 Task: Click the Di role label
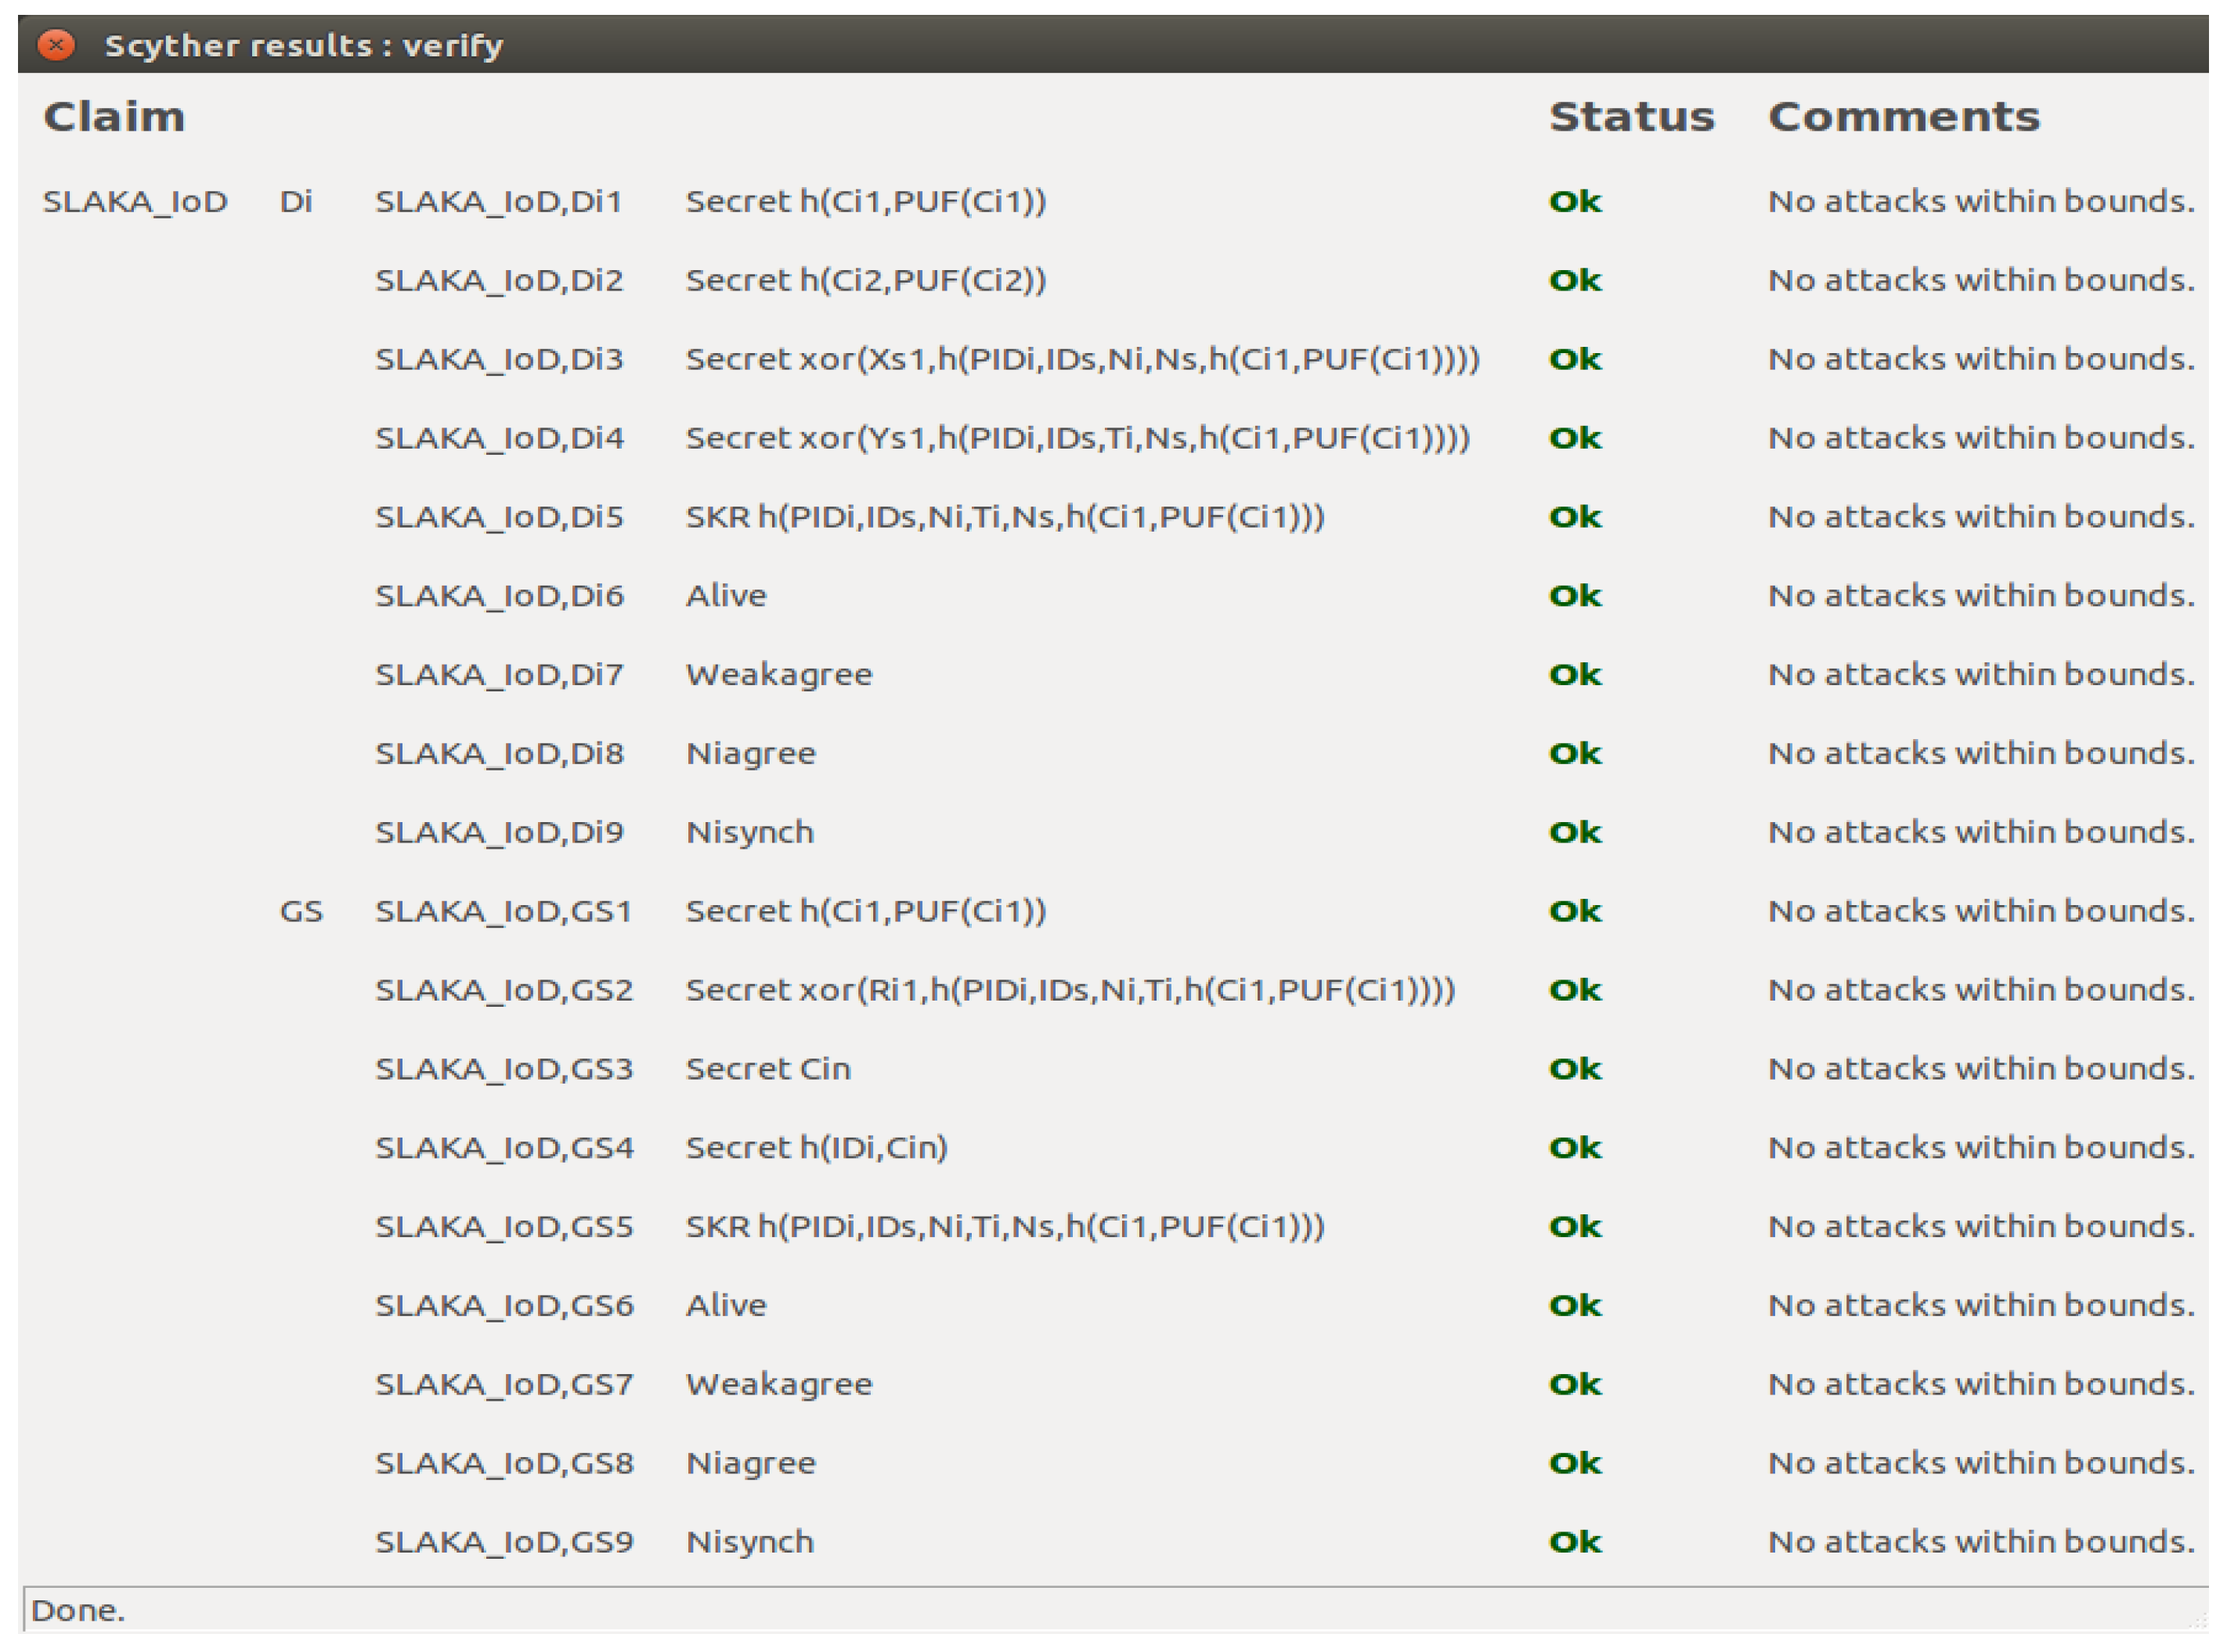[296, 202]
